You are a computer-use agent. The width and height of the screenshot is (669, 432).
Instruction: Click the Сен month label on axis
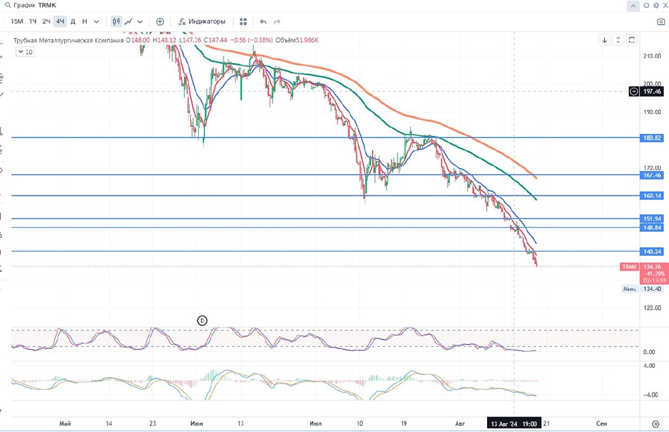601,424
